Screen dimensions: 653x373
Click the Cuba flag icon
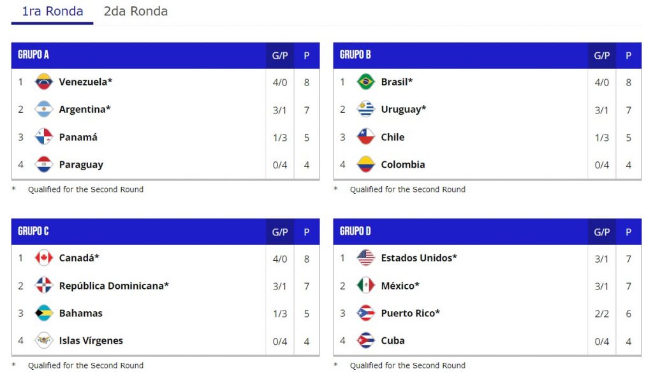click(366, 340)
